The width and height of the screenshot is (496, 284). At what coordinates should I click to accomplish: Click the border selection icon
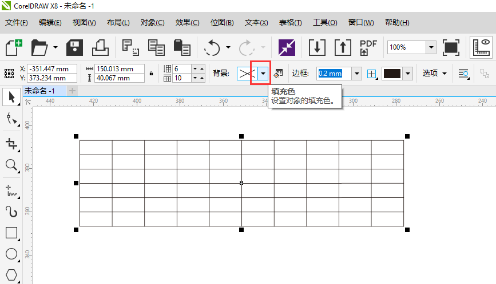pos(372,74)
